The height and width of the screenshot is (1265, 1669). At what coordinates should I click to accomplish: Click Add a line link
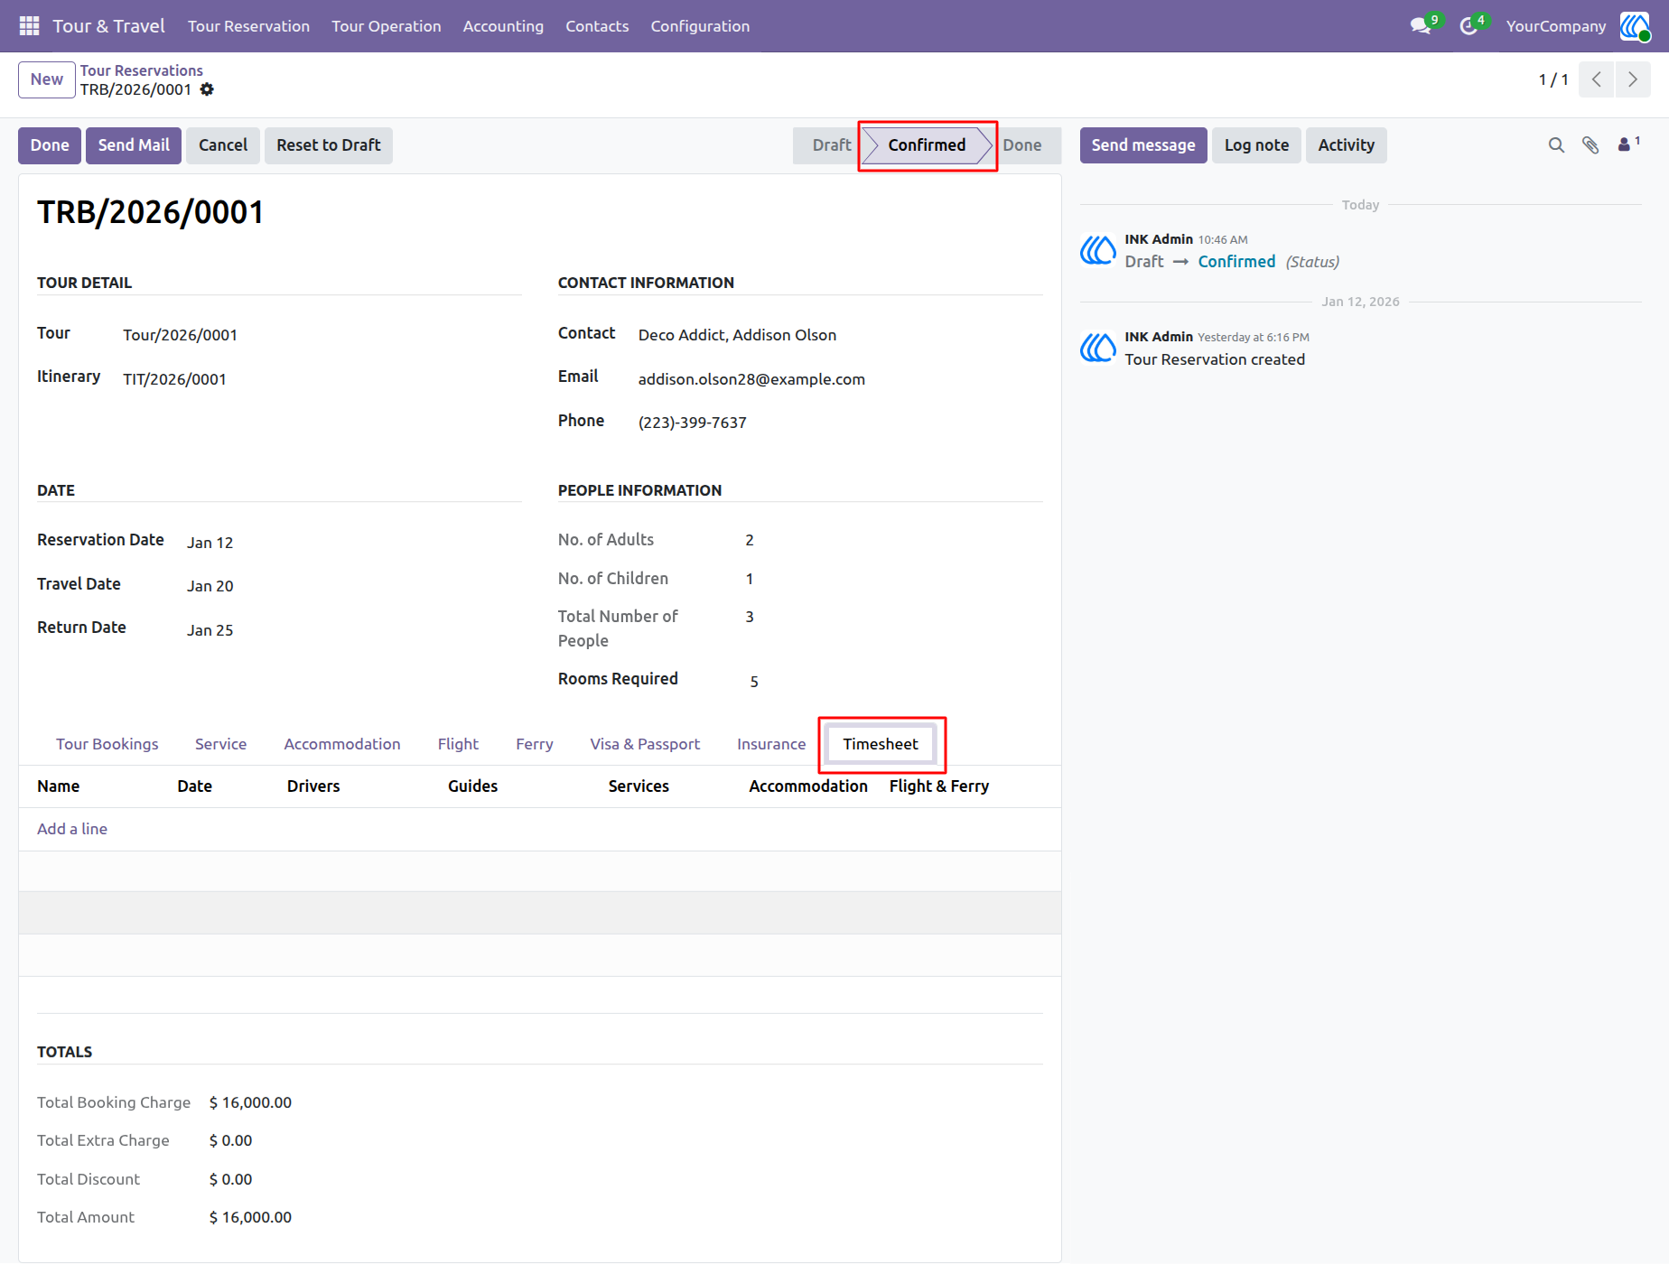click(72, 829)
